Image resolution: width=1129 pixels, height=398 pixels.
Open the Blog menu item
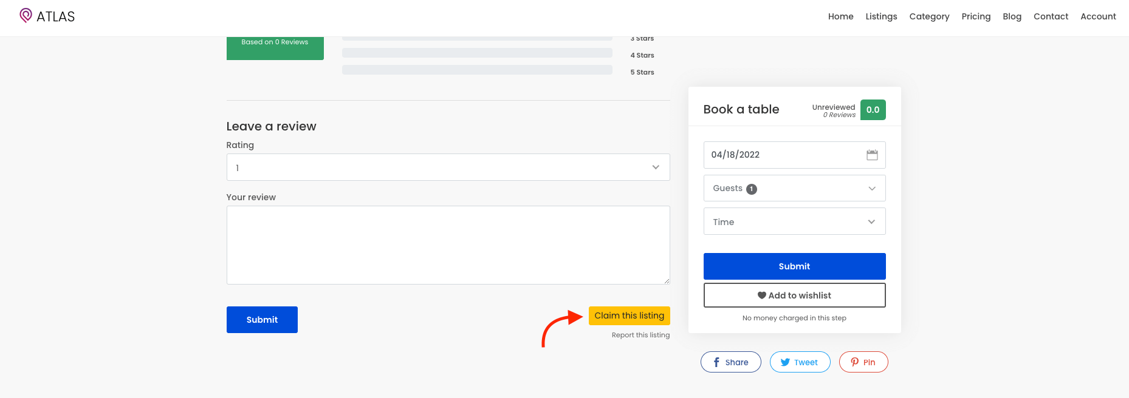tap(1012, 16)
